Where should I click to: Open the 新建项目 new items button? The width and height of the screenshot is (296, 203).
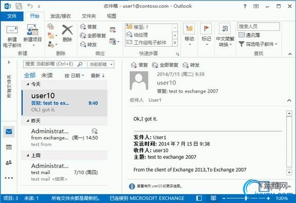point(32,35)
